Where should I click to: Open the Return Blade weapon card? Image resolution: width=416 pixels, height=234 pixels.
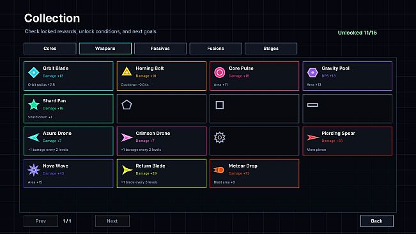pos(161,173)
